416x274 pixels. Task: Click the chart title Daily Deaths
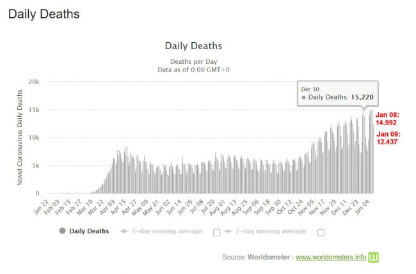click(x=194, y=46)
